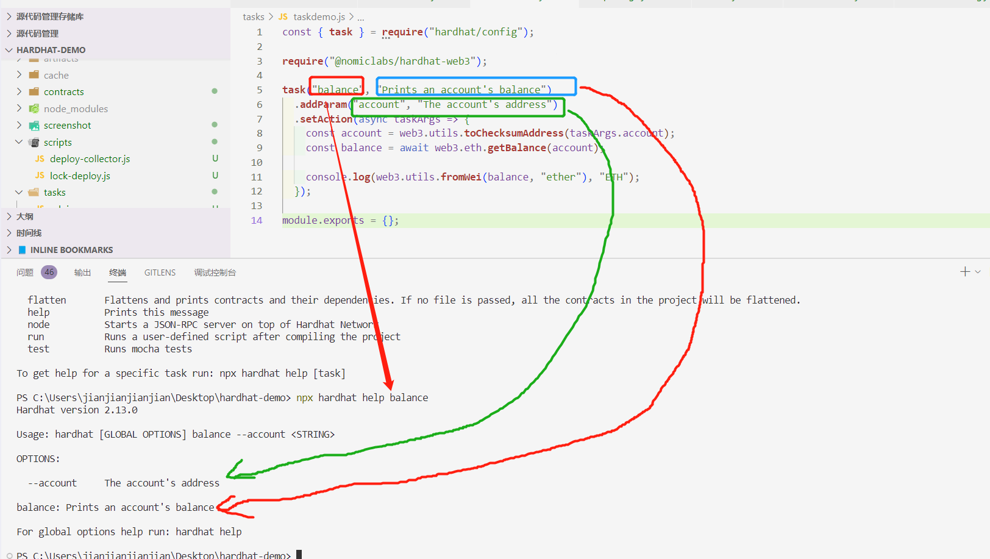
Task: Collapse the scripts folder chevron
Action: click(x=19, y=142)
